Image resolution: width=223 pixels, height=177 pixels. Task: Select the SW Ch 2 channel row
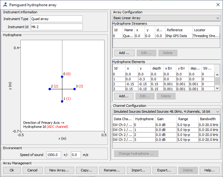(x=166, y=135)
